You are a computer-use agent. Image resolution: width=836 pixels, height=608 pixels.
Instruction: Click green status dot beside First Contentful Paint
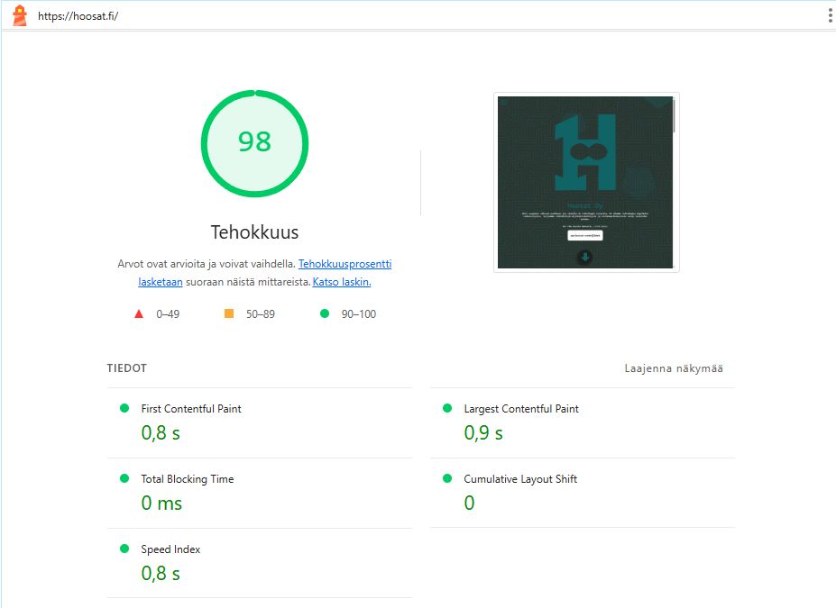click(x=124, y=408)
